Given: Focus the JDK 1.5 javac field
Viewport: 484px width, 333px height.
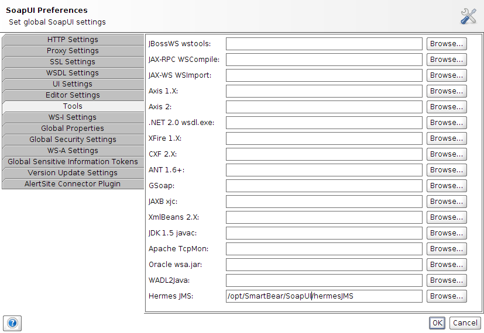Looking at the screenshot, I should coord(324,233).
